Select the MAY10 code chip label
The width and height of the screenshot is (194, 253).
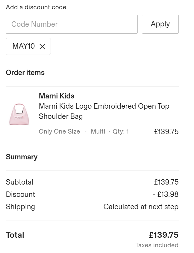[x=24, y=46]
